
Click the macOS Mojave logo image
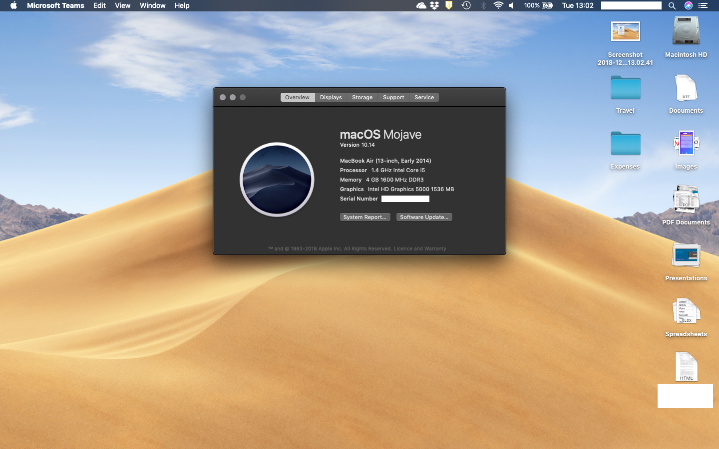pyautogui.click(x=277, y=180)
